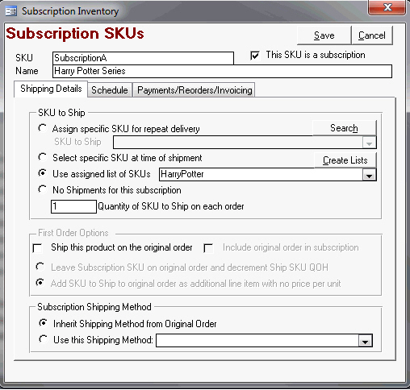This screenshot has height=390, width=410.
Task: Close the Subscription Inventory dialog
Action: click(387, 7)
